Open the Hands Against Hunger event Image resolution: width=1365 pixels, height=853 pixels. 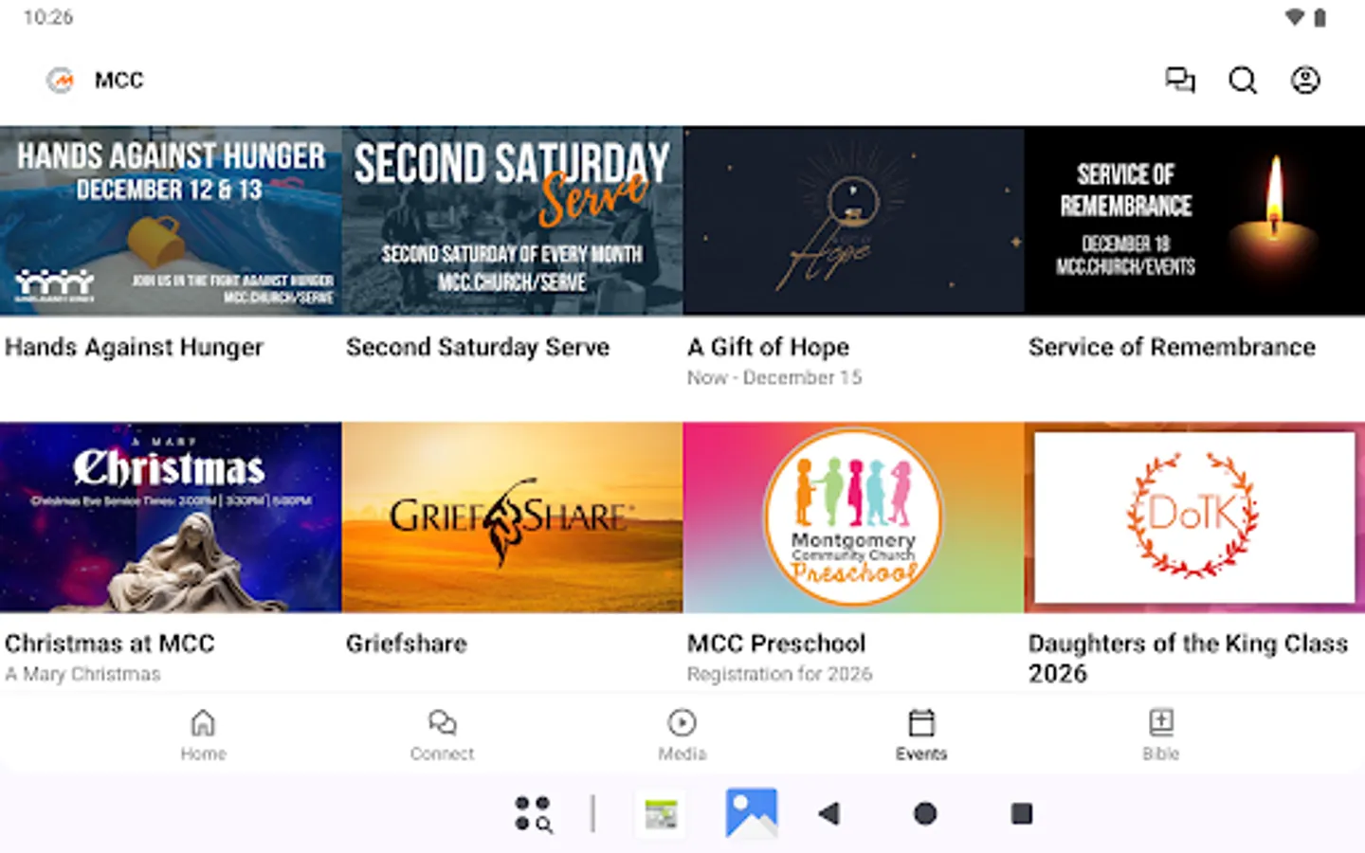coord(171,220)
